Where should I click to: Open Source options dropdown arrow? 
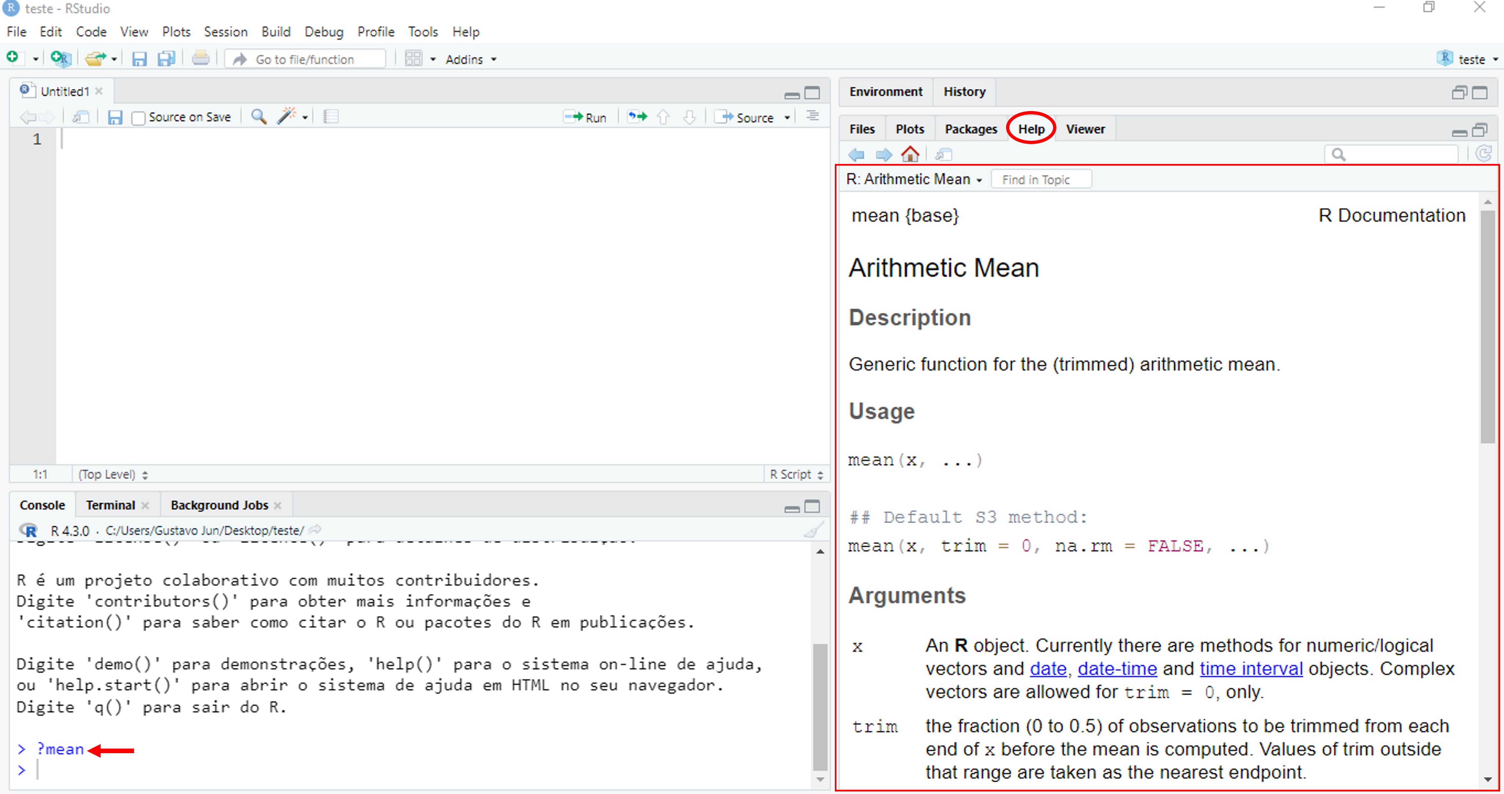pos(787,118)
